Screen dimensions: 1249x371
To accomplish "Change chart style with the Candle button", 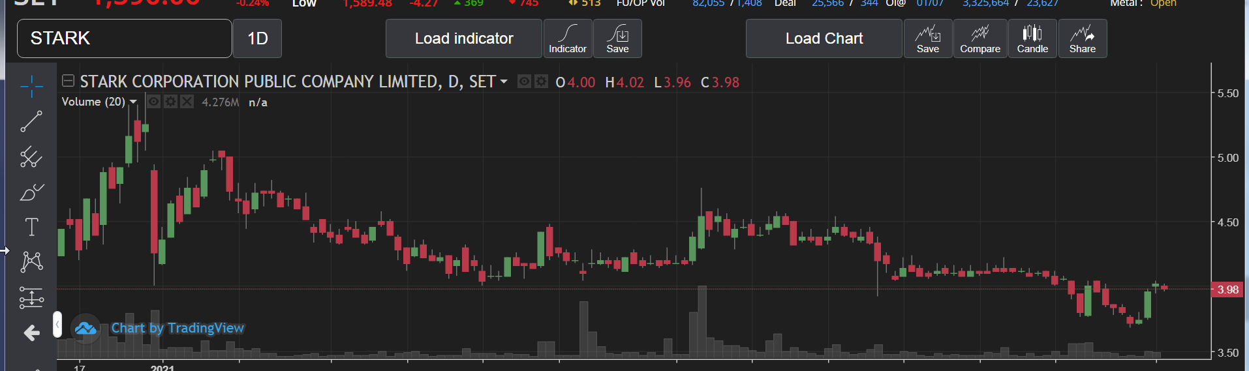I will (x=1032, y=38).
